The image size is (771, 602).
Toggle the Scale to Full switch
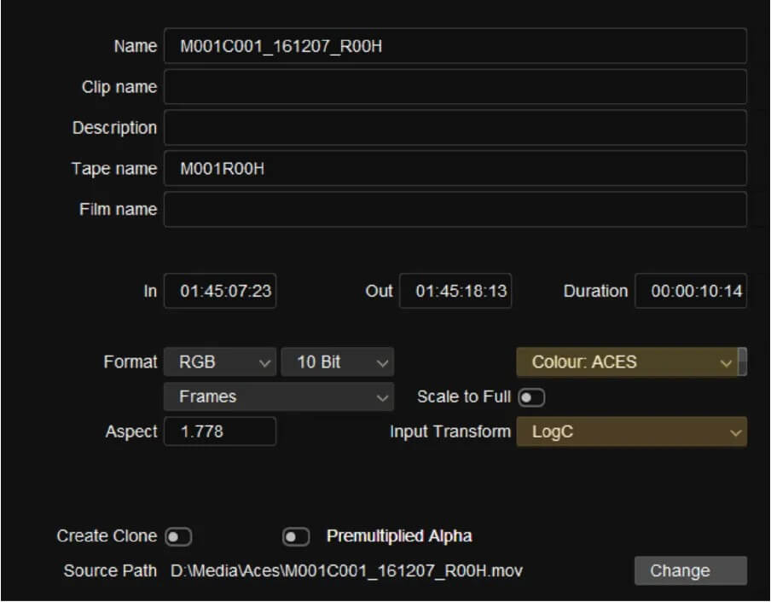(531, 397)
